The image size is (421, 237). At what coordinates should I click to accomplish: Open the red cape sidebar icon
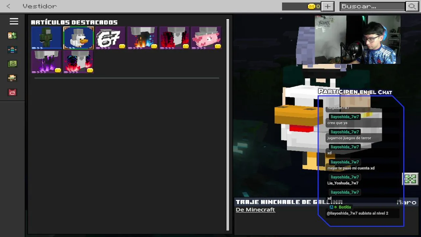(12, 92)
